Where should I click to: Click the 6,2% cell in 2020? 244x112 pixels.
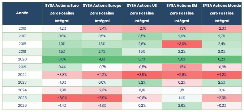(222, 59)
